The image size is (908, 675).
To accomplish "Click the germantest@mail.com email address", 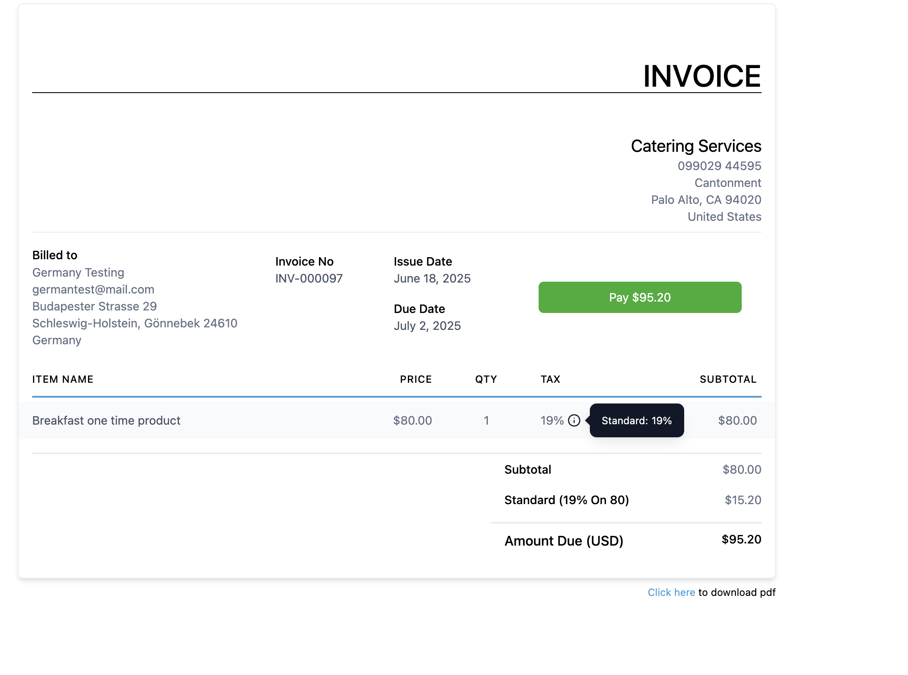I will tap(93, 289).
